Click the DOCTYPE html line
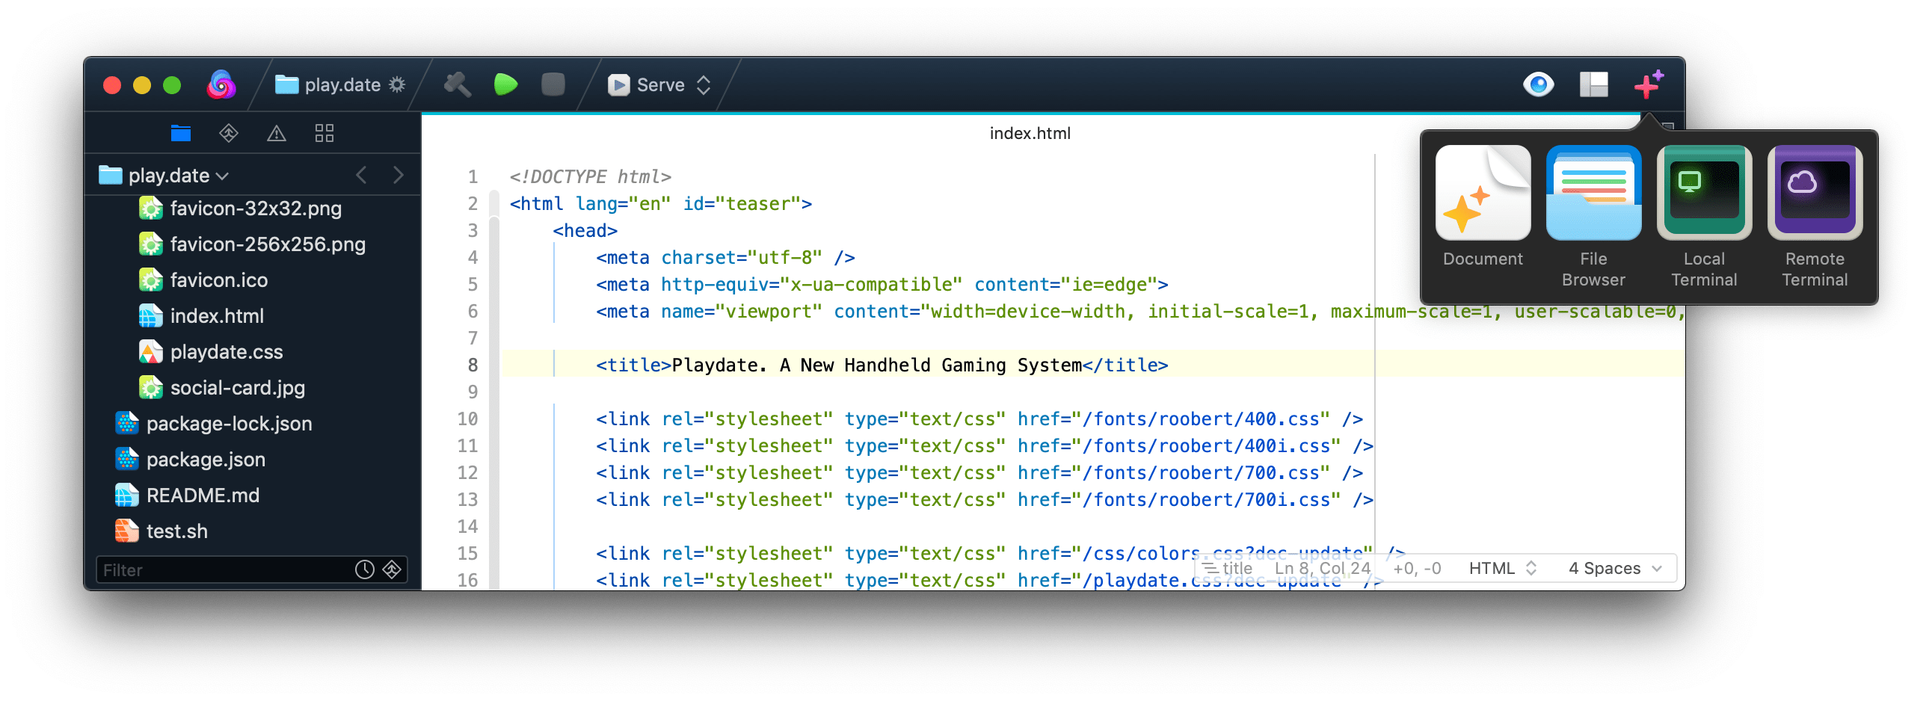1932x701 pixels. [x=590, y=177]
